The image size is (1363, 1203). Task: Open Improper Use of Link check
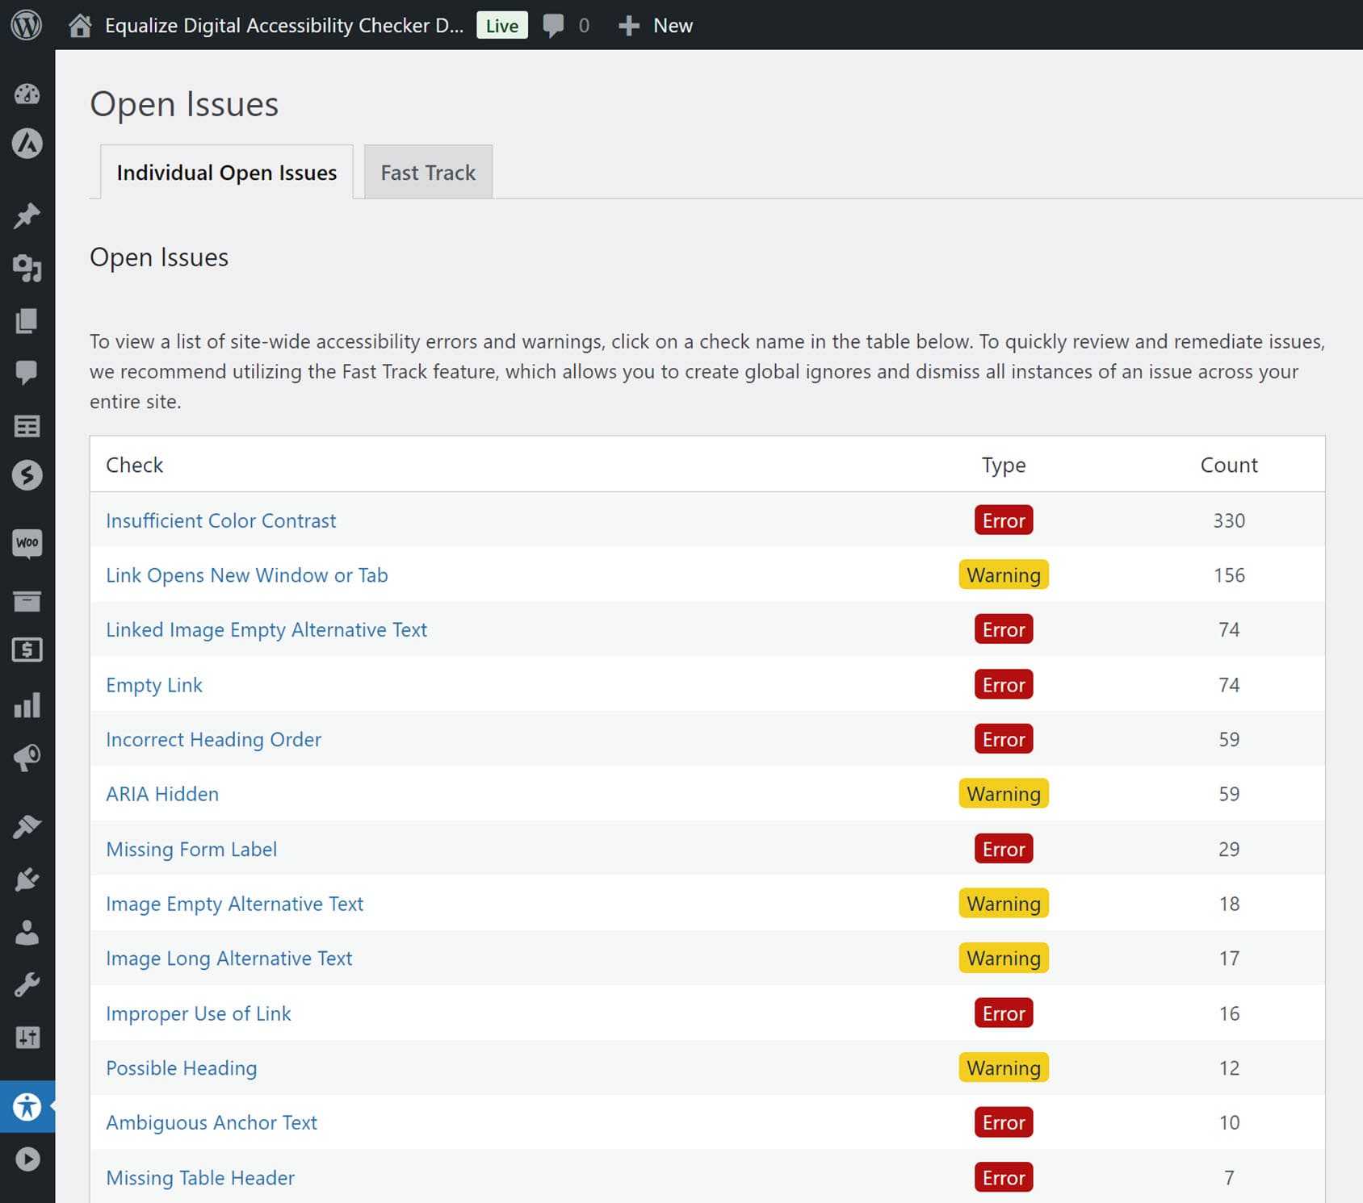[x=199, y=1013]
